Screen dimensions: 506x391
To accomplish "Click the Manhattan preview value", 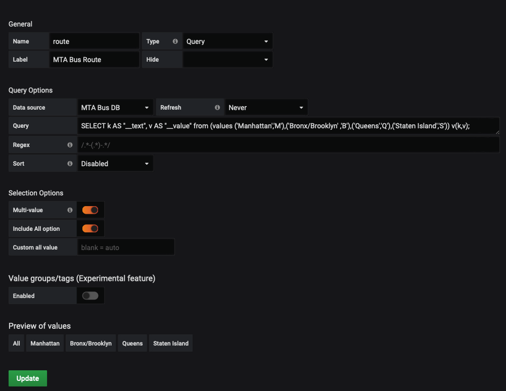I will coord(45,344).
